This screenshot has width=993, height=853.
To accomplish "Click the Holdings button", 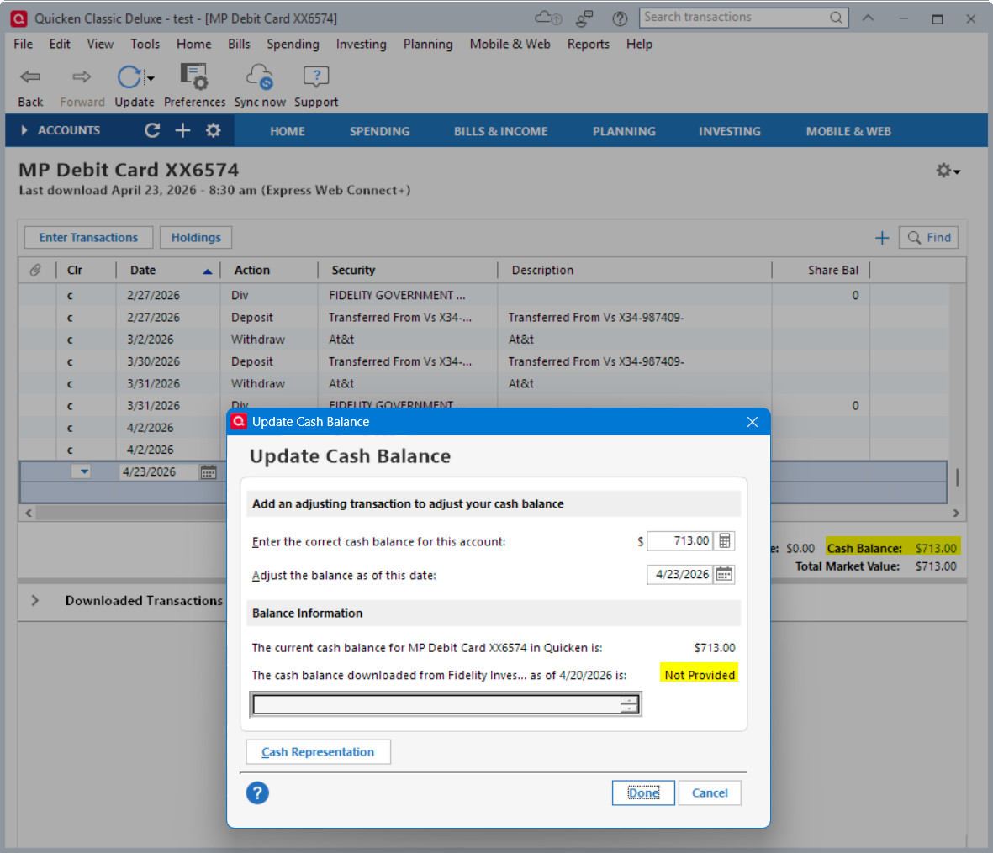I will point(196,237).
